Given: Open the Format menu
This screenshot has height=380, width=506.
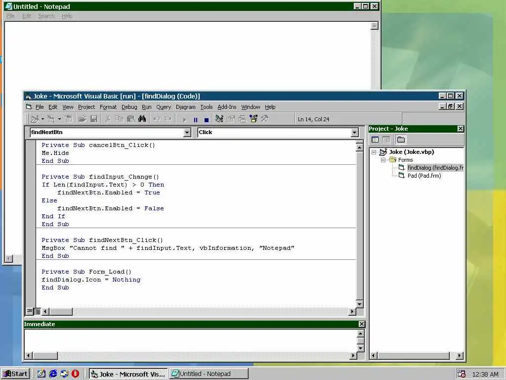Looking at the screenshot, I should tap(108, 107).
